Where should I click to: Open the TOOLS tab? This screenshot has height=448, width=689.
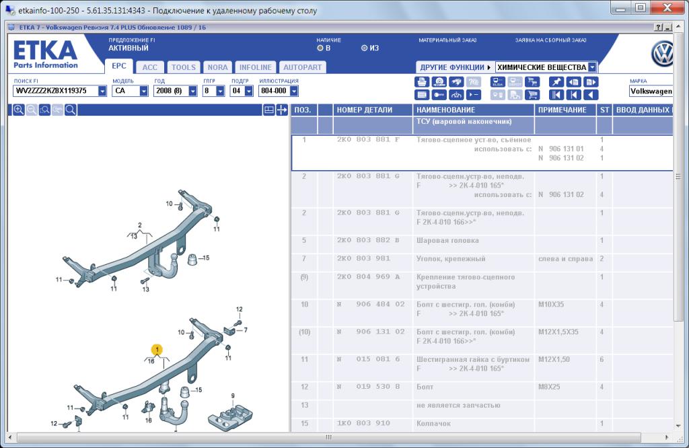point(183,67)
